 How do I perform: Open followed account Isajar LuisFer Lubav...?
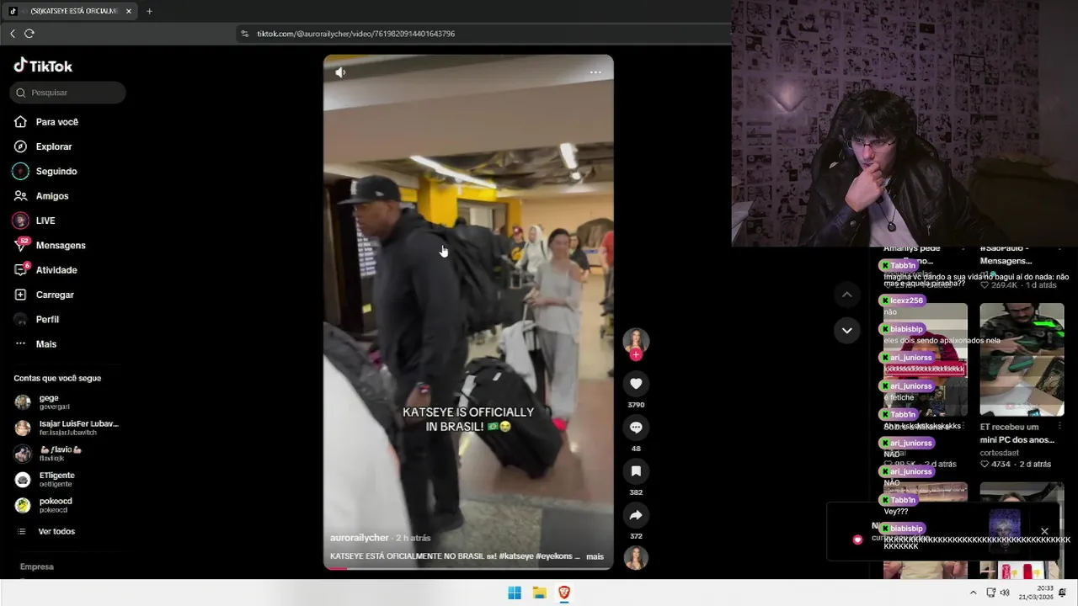point(67,428)
